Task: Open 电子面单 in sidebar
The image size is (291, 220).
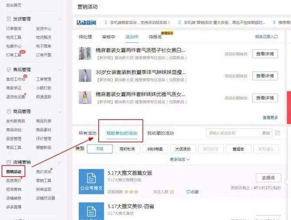Action: pyautogui.click(x=43, y=46)
